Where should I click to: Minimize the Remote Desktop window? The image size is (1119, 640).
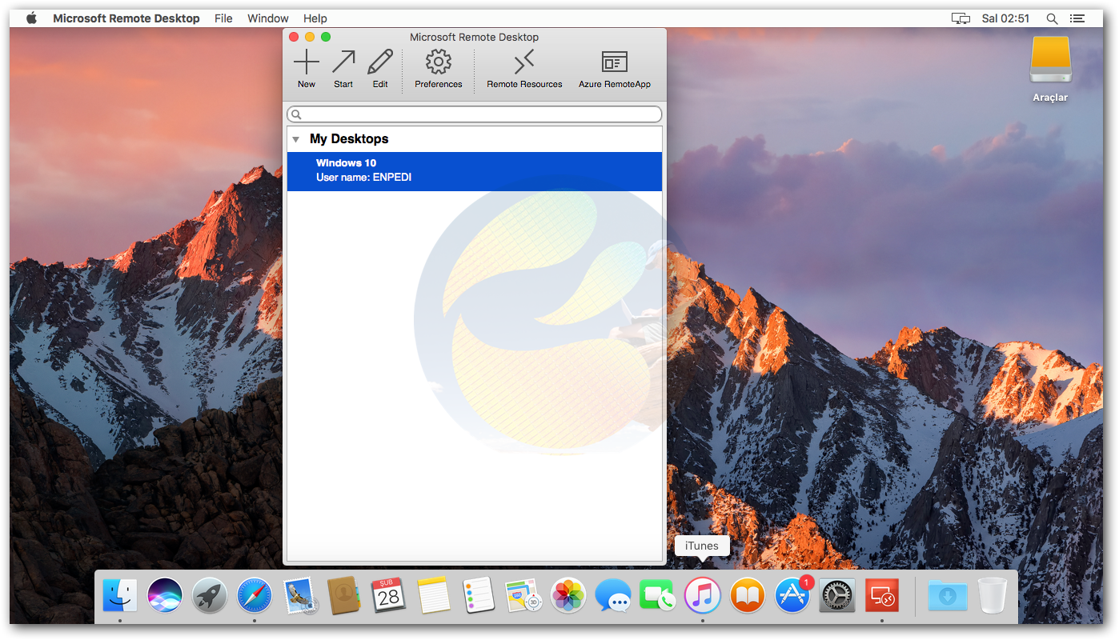pyautogui.click(x=310, y=37)
